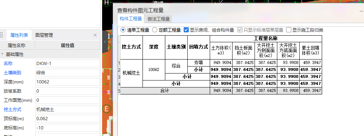The width and height of the screenshot is (364, 136).
Task: Select 459.3947 in the 合计 row
Action: point(311,91)
